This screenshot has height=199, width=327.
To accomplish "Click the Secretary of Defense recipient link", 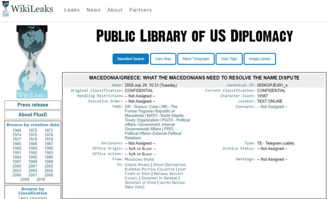I will click(x=159, y=179).
